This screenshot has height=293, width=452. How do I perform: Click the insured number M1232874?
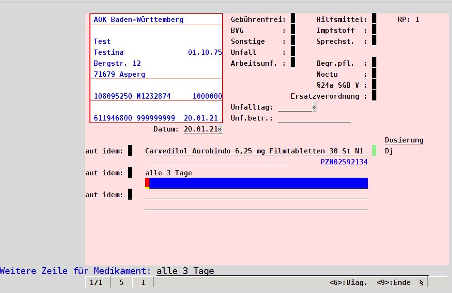[x=154, y=96]
